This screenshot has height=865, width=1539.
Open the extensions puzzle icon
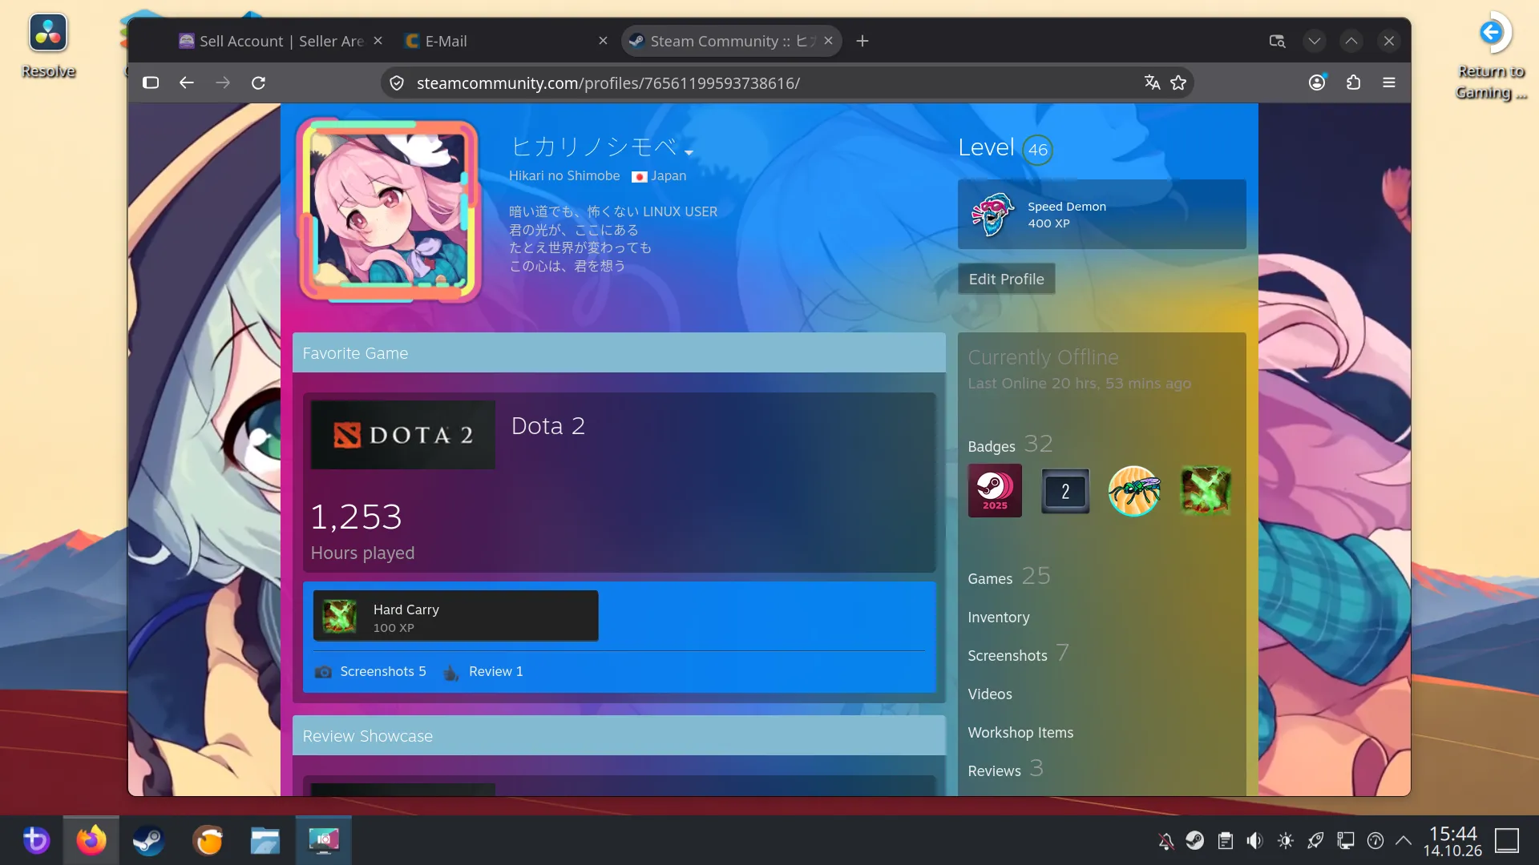coord(1354,82)
